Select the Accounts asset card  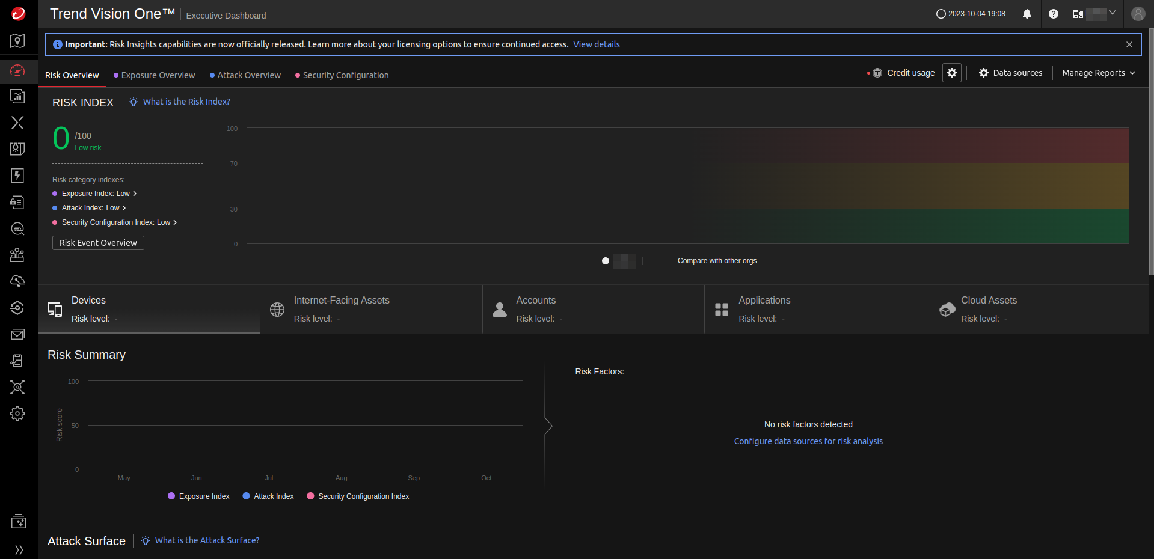(593, 309)
